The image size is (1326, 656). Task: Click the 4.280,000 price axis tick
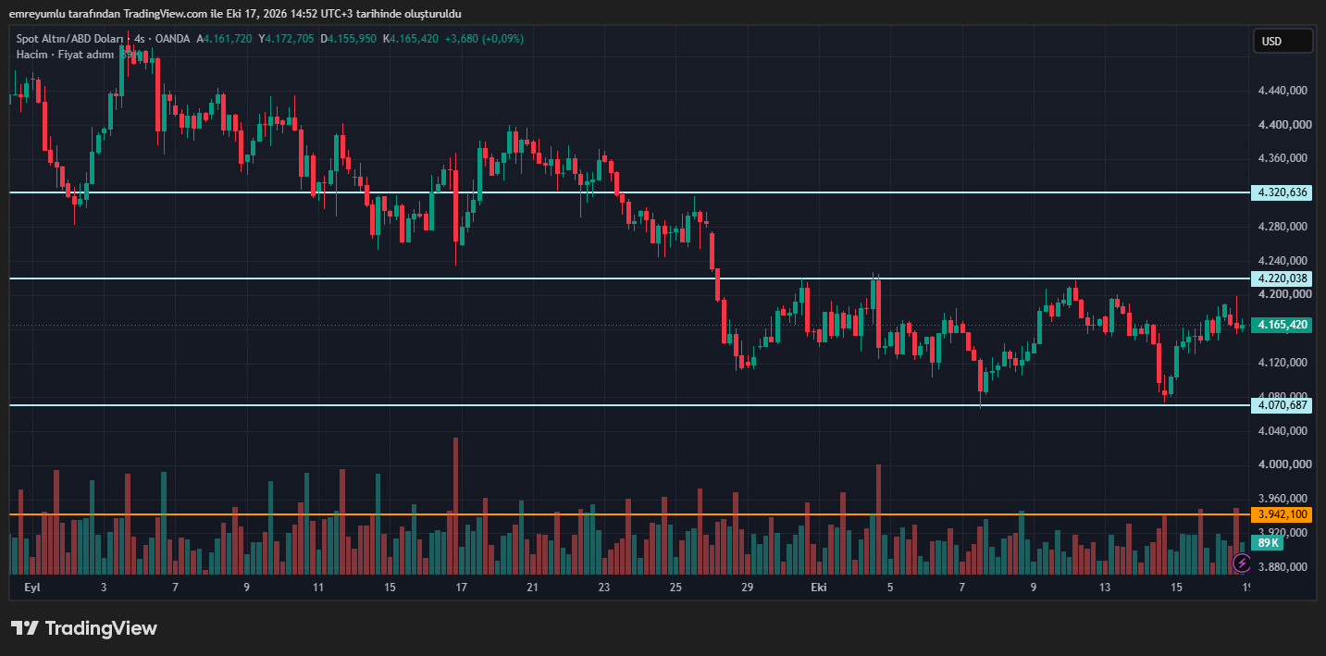tap(1283, 227)
